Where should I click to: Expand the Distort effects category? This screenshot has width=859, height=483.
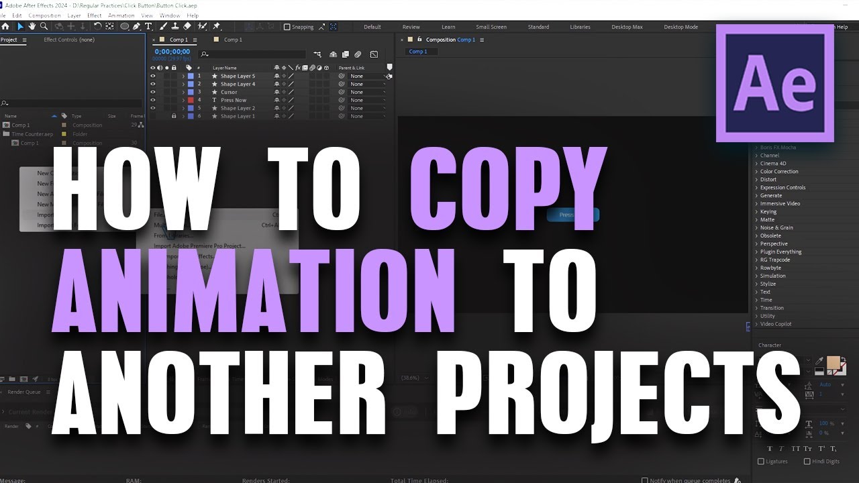click(x=757, y=180)
